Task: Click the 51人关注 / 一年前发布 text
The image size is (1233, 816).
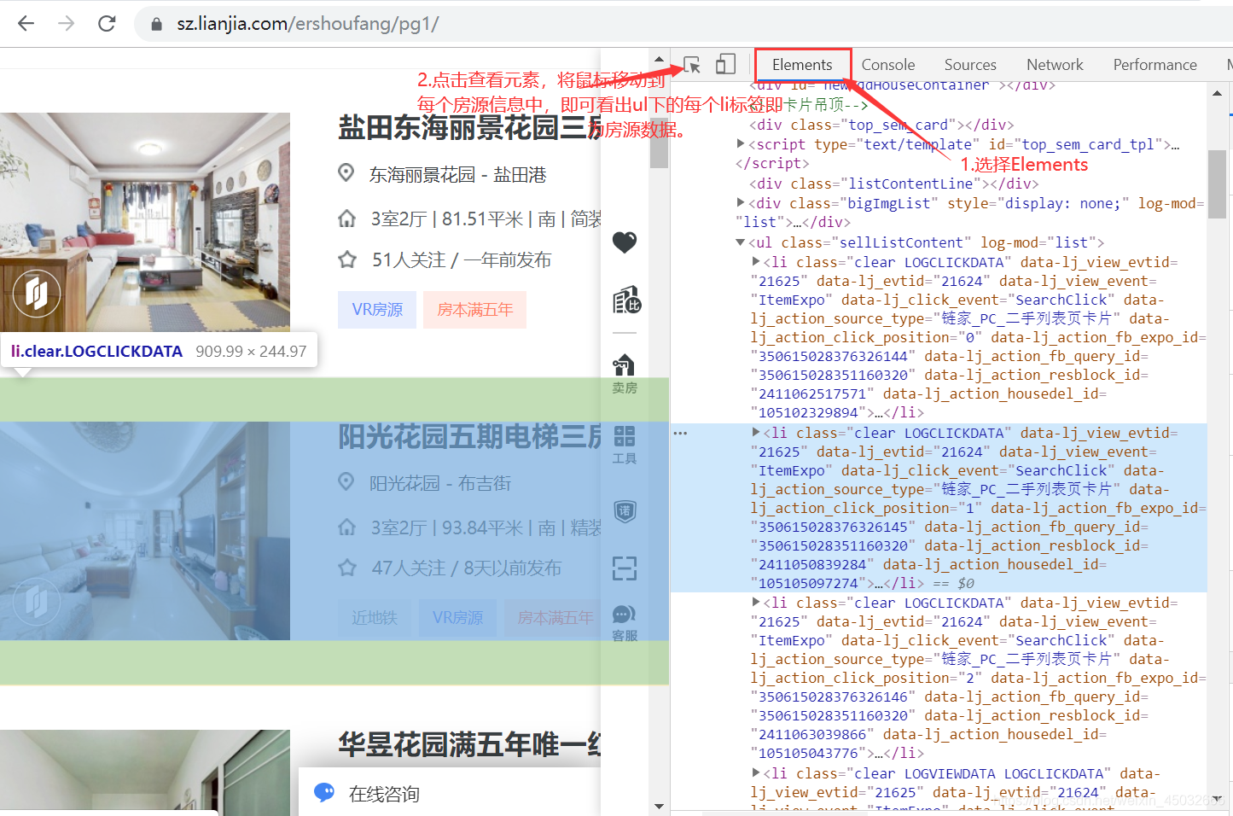Action: 462,259
